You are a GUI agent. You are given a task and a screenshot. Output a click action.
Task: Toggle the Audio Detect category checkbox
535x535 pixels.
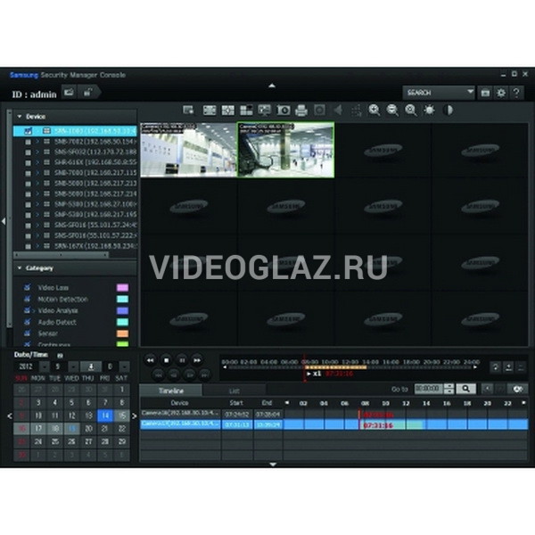[x=28, y=322]
